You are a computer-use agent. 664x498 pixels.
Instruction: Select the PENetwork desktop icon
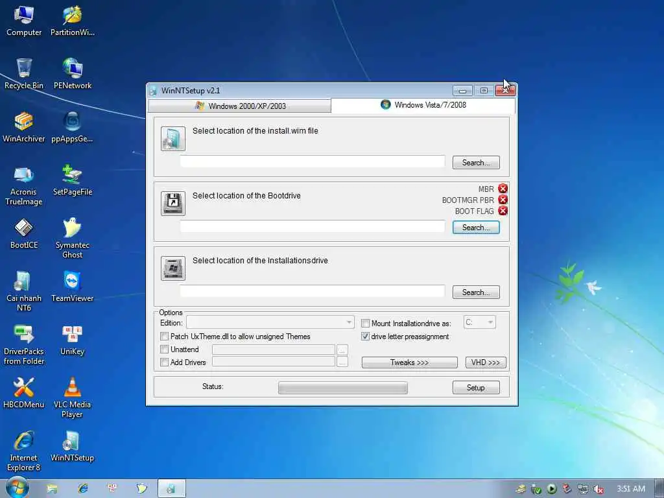(x=73, y=74)
